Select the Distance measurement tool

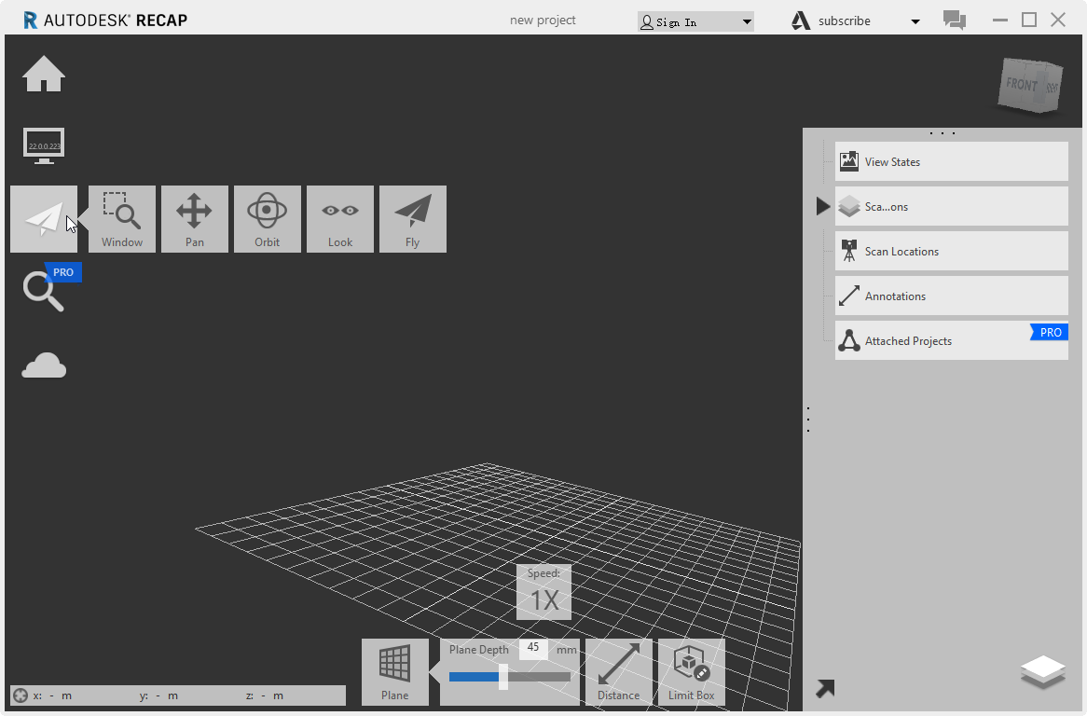coord(618,671)
